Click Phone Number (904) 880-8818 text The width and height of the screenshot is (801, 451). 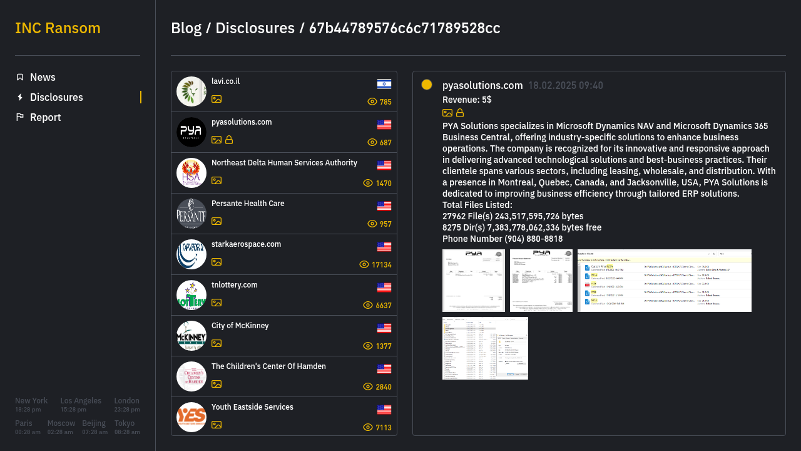click(503, 239)
